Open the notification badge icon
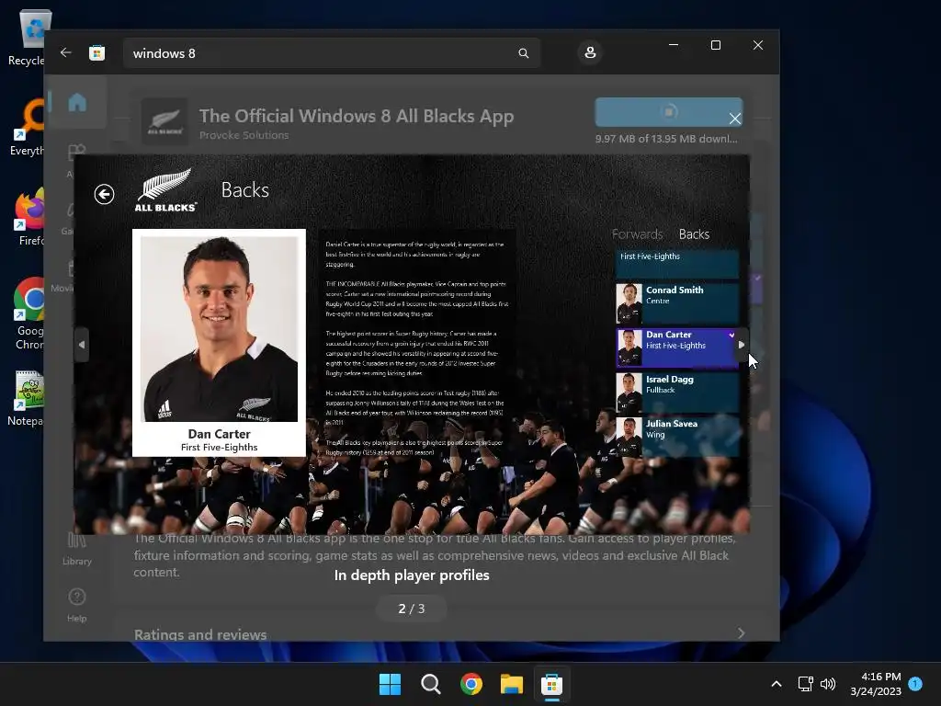The image size is (941, 706). coord(916,684)
